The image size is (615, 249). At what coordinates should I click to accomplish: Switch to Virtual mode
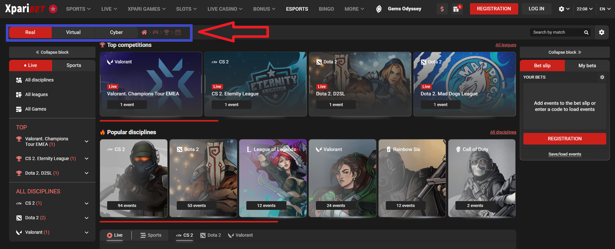pos(73,32)
